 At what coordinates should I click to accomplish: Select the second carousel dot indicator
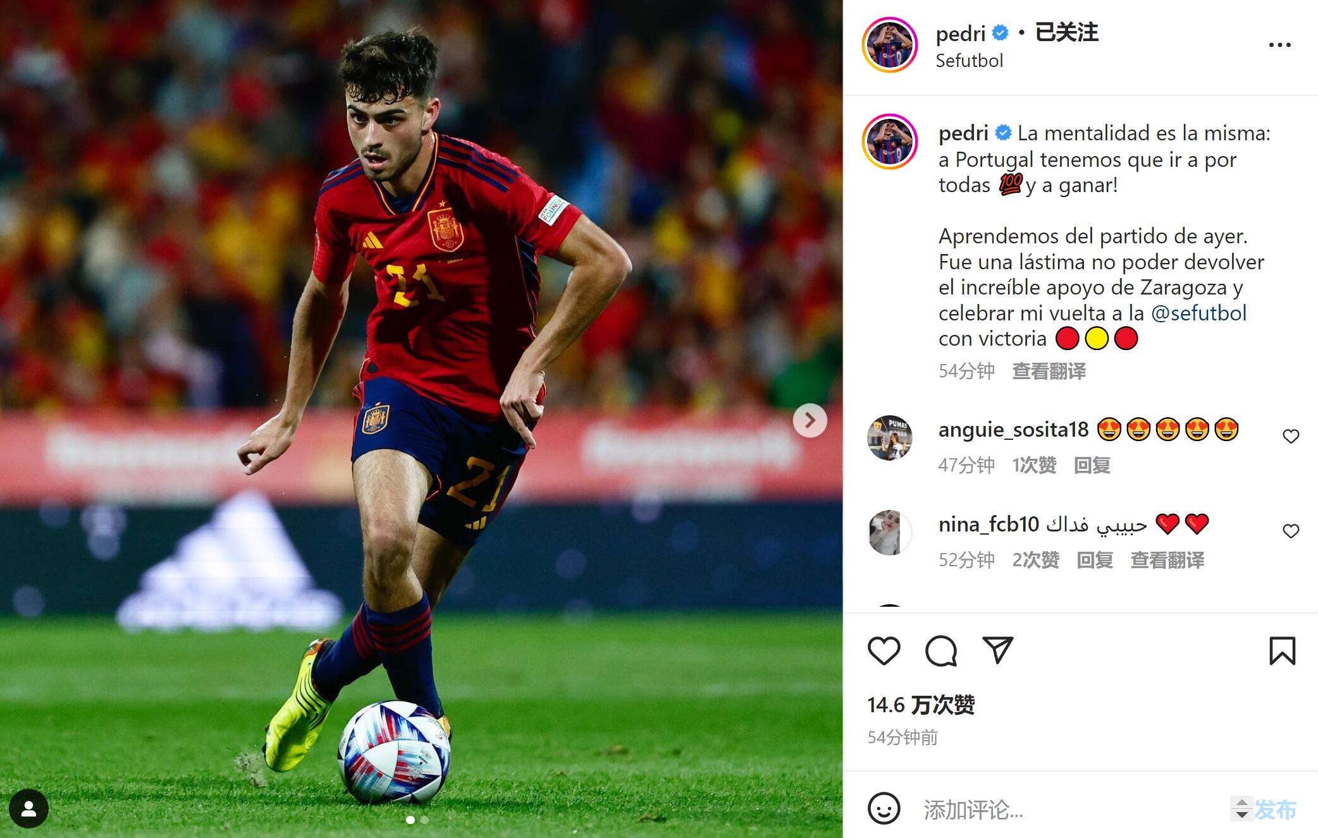pyautogui.click(x=424, y=820)
